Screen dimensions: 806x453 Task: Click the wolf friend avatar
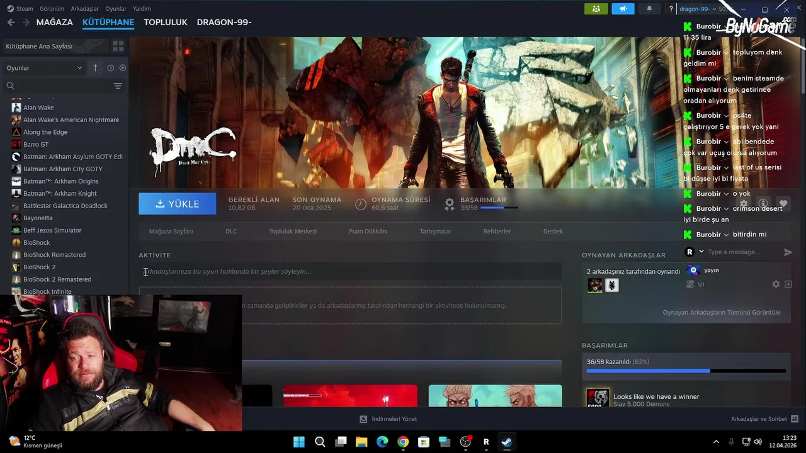[612, 286]
